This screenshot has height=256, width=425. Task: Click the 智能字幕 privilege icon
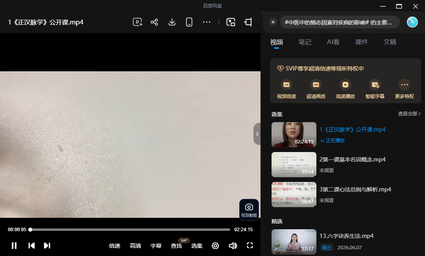tap(375, 85)
